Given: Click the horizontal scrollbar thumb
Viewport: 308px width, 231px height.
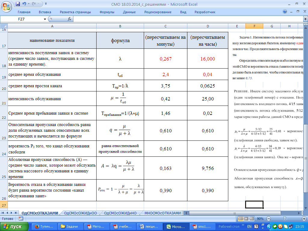Looking at the screenshot, I should 235,213.
